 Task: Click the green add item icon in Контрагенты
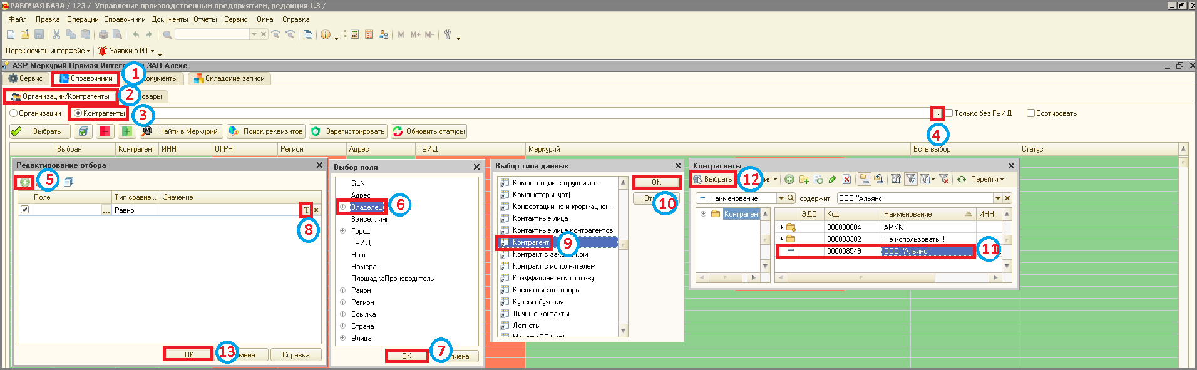point(789,180)
